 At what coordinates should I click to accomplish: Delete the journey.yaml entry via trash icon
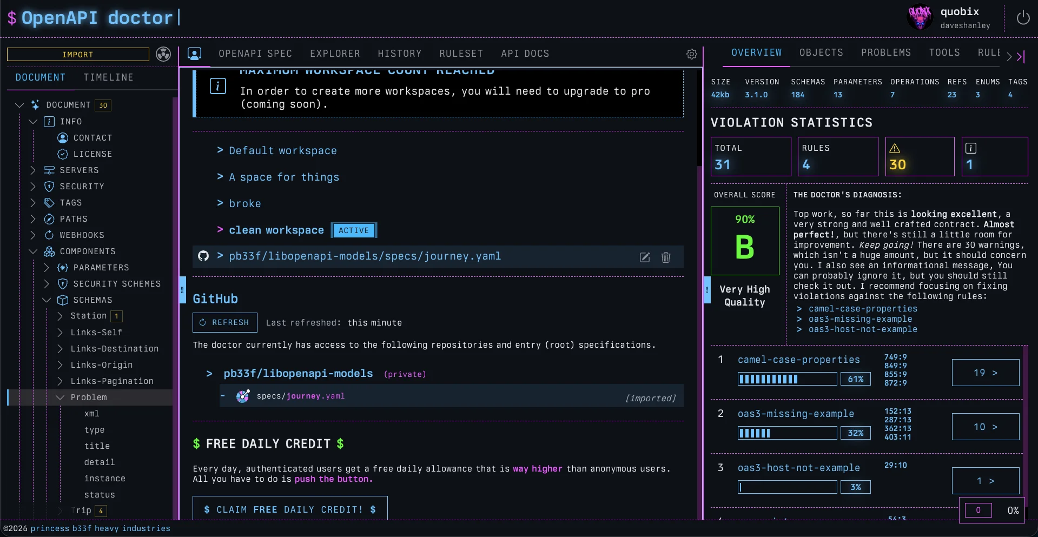coord(666,257)
